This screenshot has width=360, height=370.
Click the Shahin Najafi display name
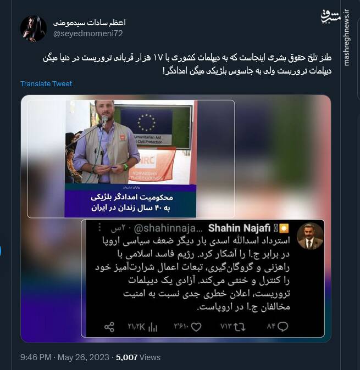239,228
